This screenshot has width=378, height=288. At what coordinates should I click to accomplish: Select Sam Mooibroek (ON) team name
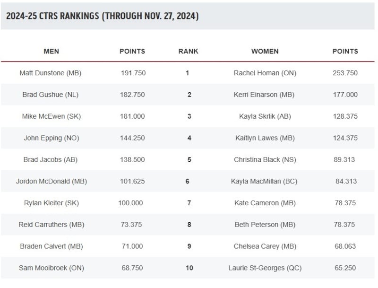coord(52,268)
